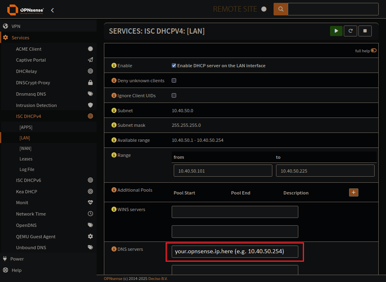Focus the top search input field
Image resolution: width=386 pixels, height=282 pixels.
[333, 9]
